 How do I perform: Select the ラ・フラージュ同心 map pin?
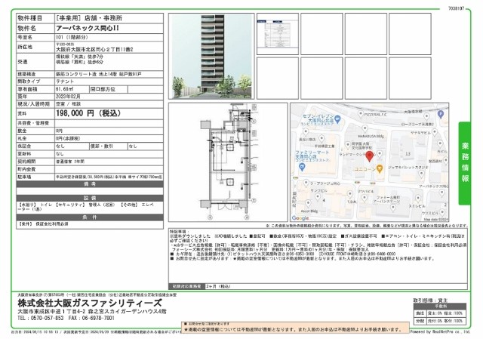point(306,183)
